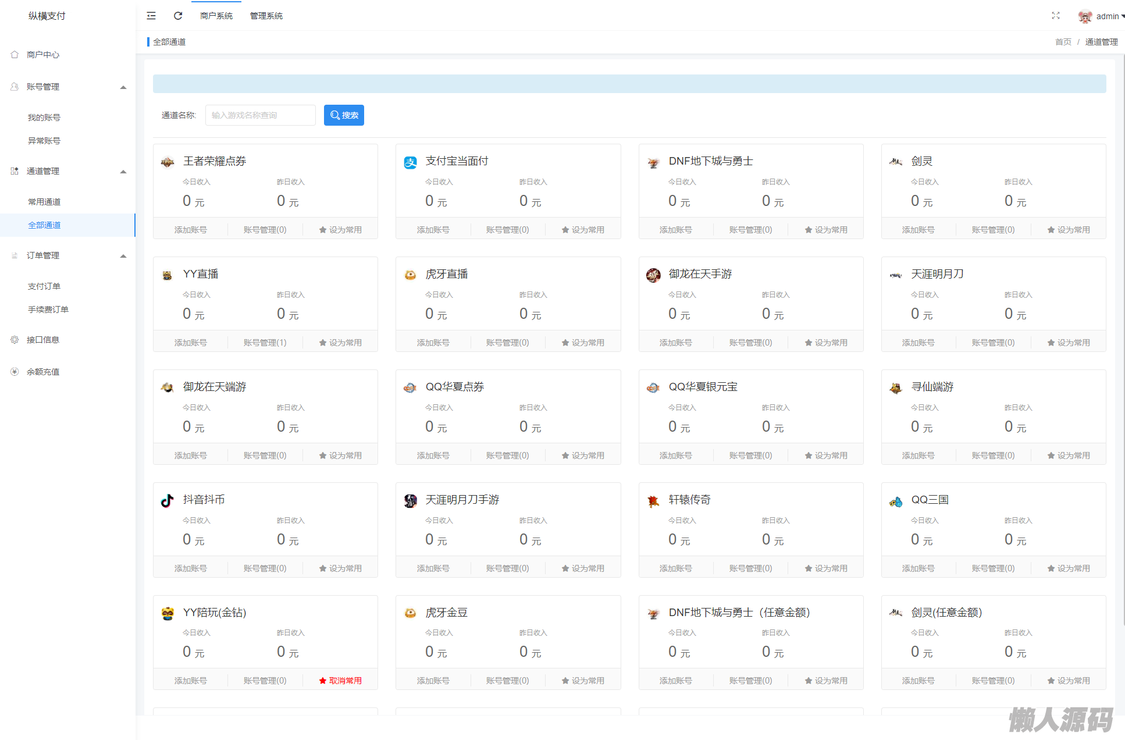Set 王者荣耀点券 as 常用 favorite

[x=340, y=230]
